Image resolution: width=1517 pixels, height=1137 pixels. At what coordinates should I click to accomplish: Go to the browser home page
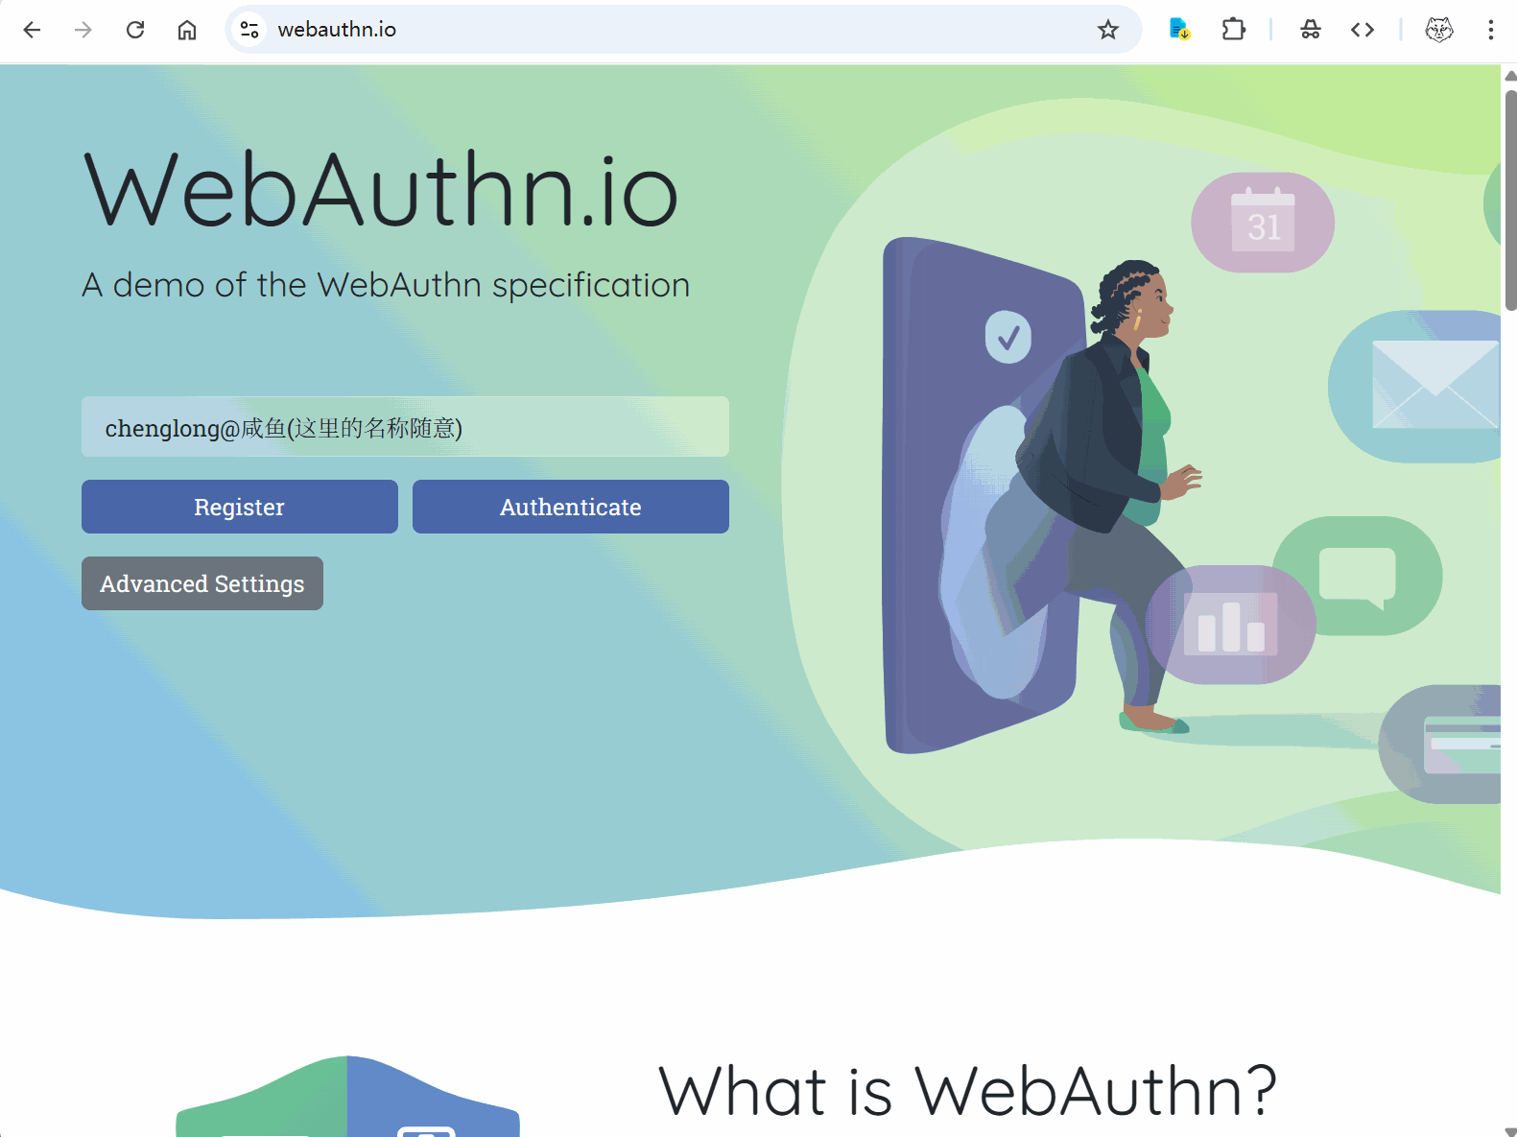187,30
